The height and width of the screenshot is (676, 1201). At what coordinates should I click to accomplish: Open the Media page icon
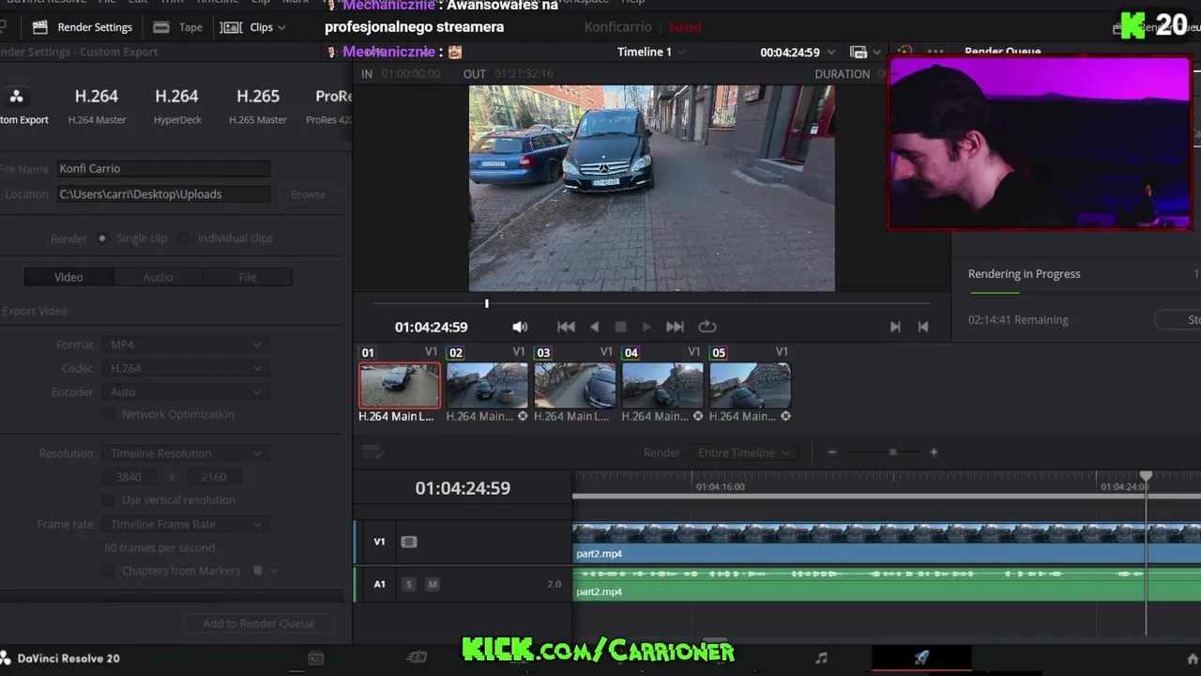coord(316,658)
